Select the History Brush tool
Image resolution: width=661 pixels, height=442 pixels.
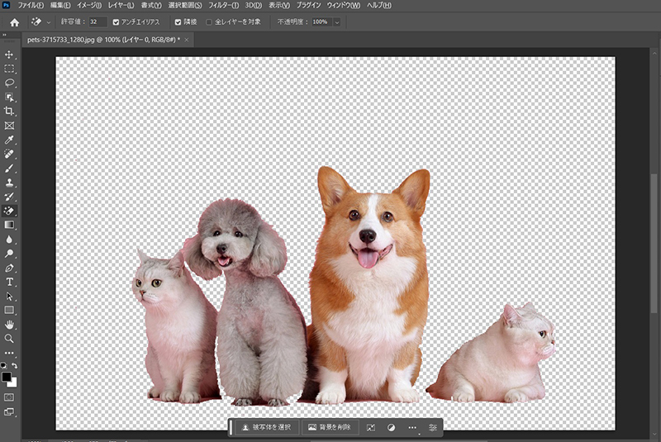(x=9, y=197)
